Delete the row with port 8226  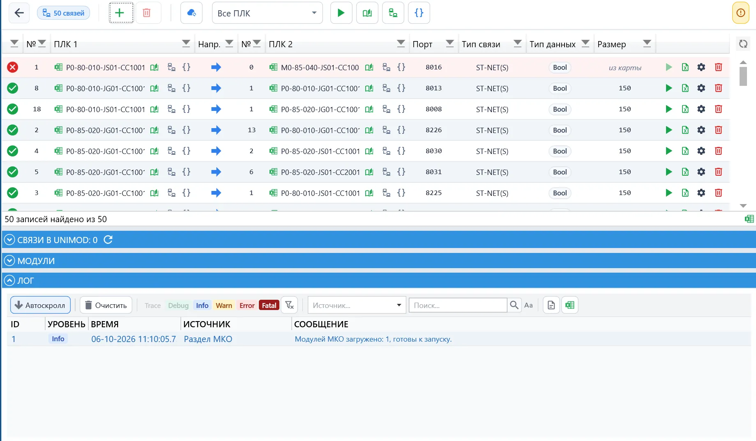pos(718,130)
